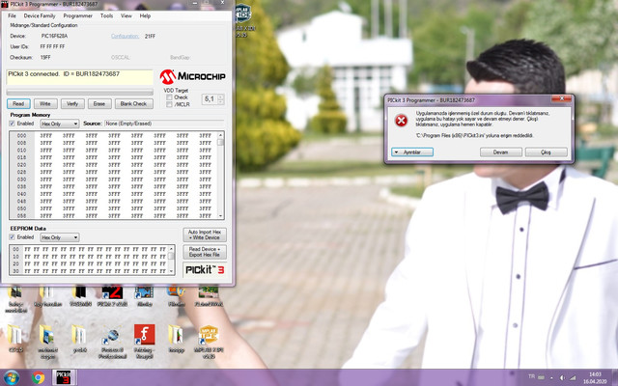Launch Google Chrome from the taskbar
This screenshot has height=386, width=618.
tap(39, 378)
